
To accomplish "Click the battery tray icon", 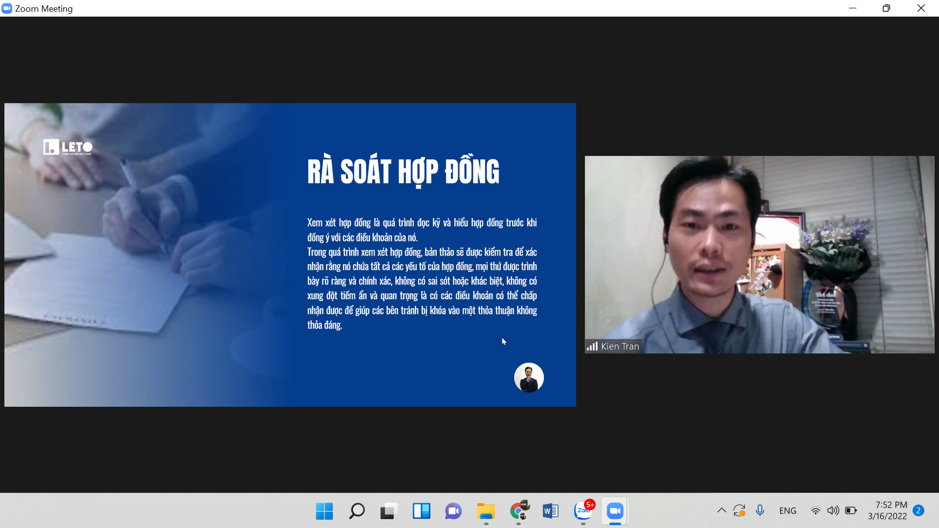I will click(x=851, y=510).
